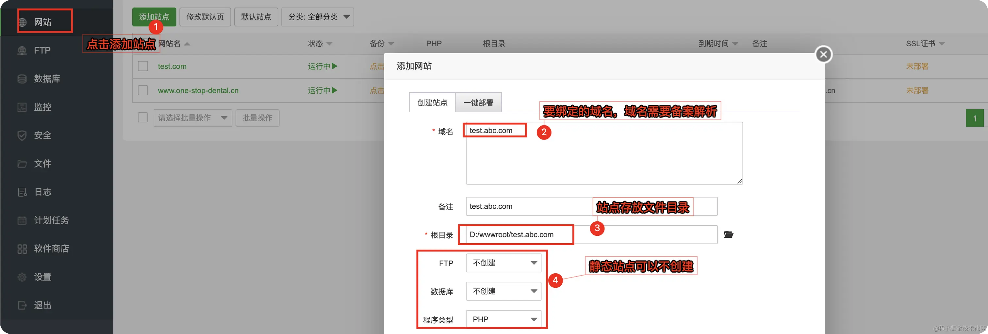Viewport: 988px width, 334px height.
Task: Open the 安全 security section
Action: (42, 135)
